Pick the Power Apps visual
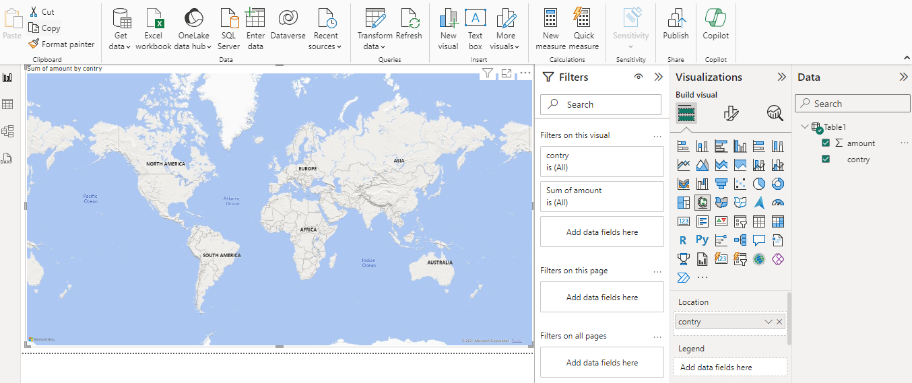 point(778,259)
